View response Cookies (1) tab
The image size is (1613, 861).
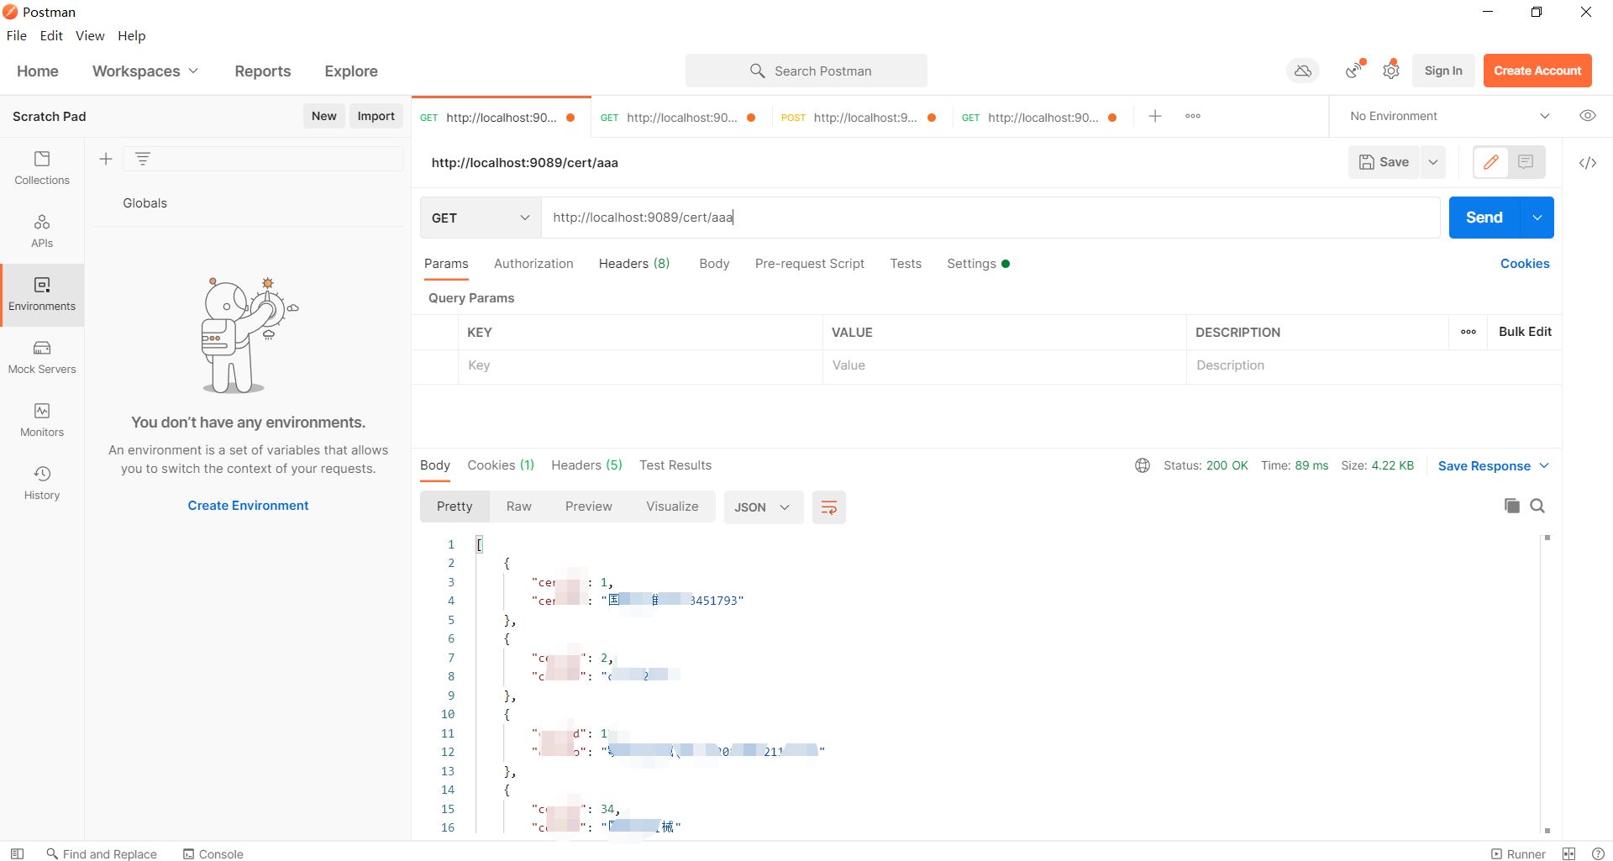tap(501, 465)
